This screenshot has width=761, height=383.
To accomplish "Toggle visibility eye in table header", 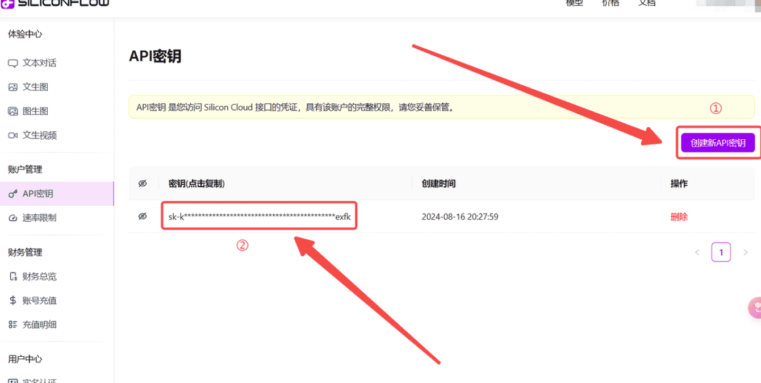I will (143, 184).
